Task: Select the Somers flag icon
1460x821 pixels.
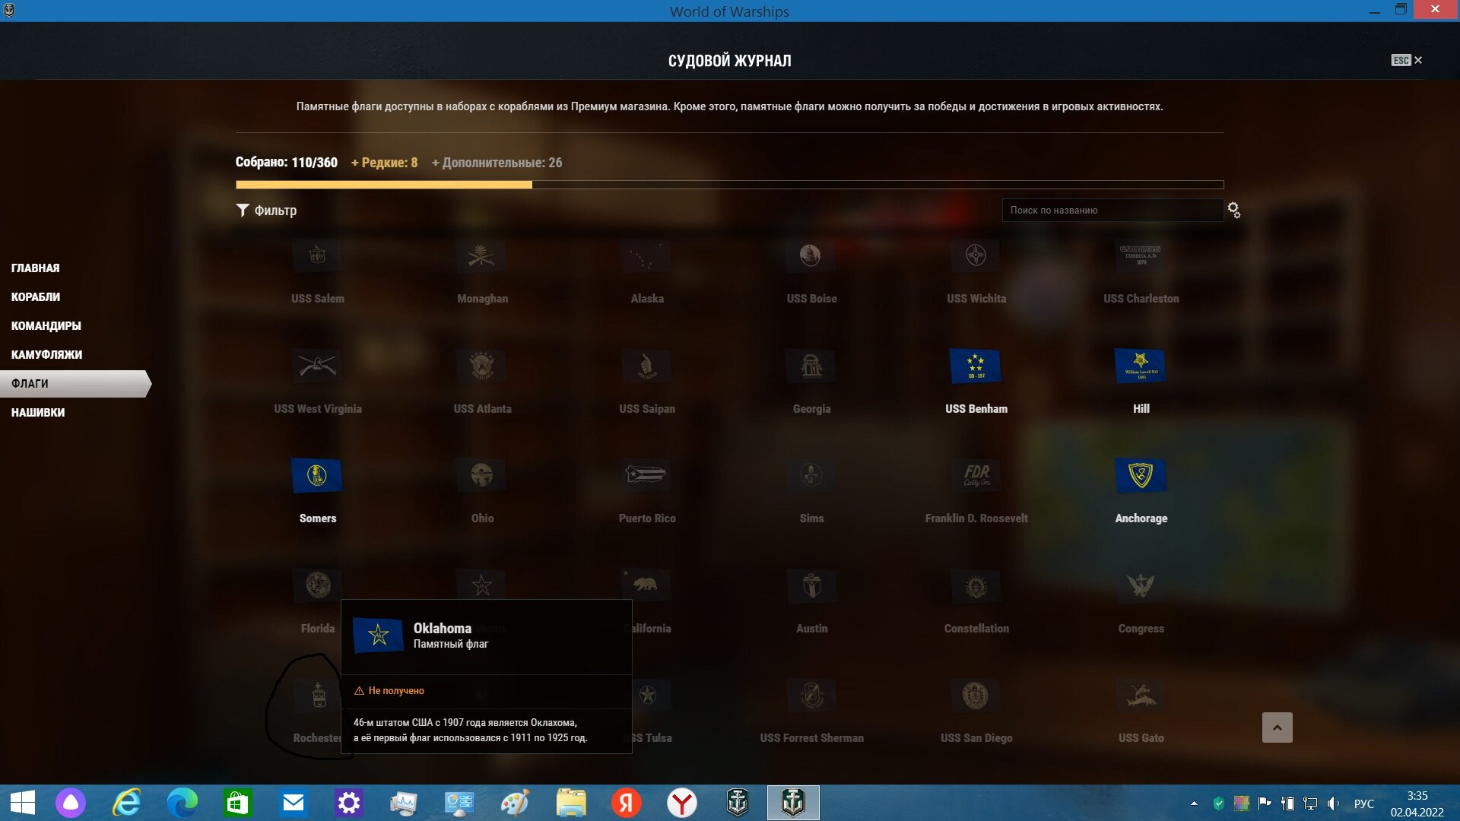Action: click(x=317, y=475)
